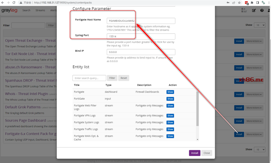Click entity list scroll down arrow
271x163 pixels.
tap(197, 139)
